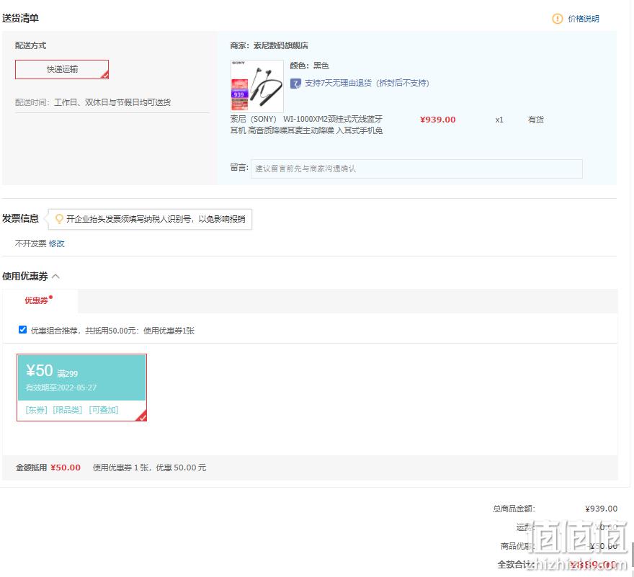Click the quantity x1 text

[499, 120]
